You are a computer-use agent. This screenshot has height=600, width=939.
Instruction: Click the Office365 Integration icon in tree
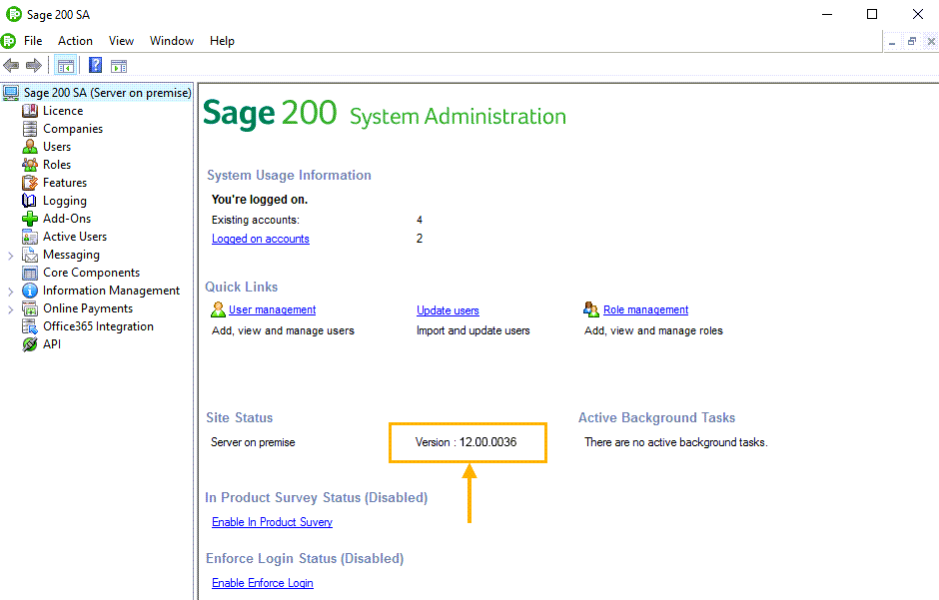(29, 326)
